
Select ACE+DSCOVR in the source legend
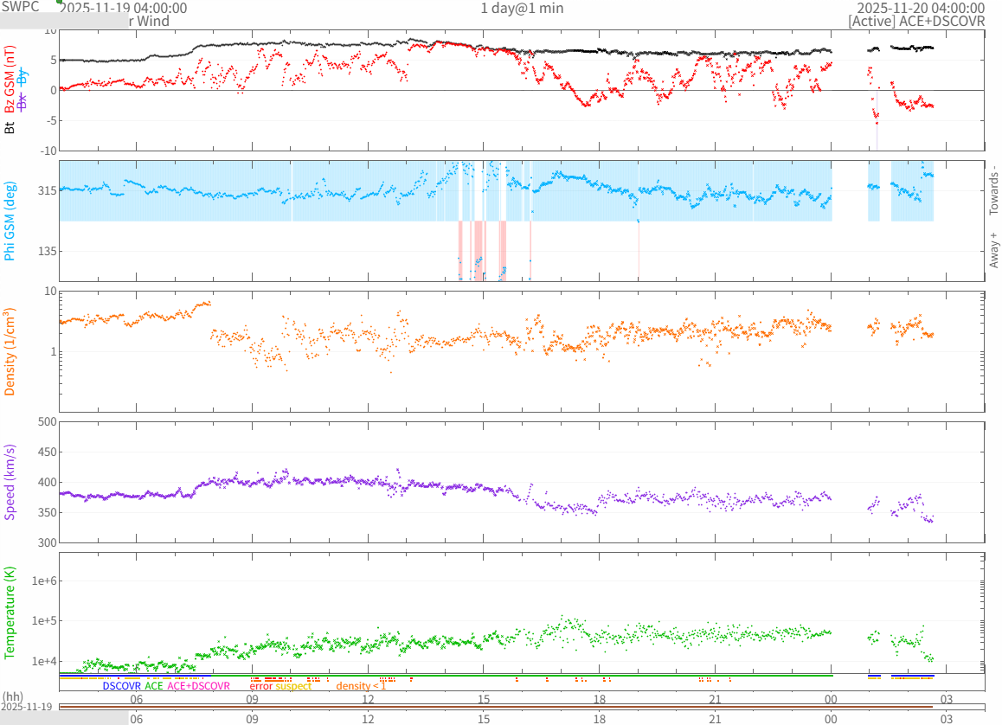pyautogui.click(x=198, y=686)
